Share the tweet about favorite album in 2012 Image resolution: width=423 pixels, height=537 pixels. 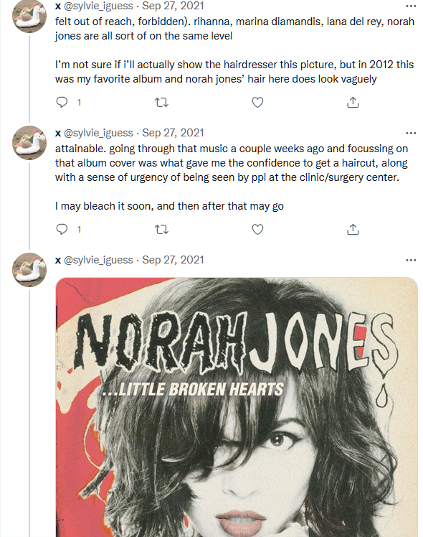pos(353,103)
